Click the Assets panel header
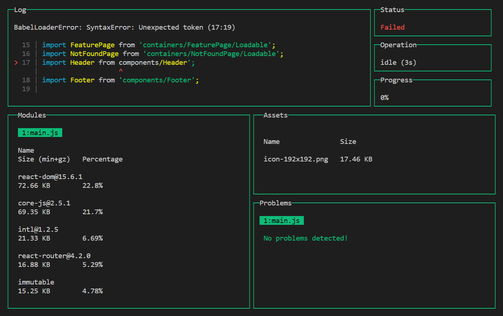 point(275,115)
